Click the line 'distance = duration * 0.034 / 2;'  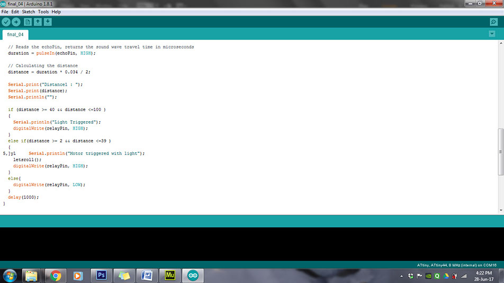[49, 72]
